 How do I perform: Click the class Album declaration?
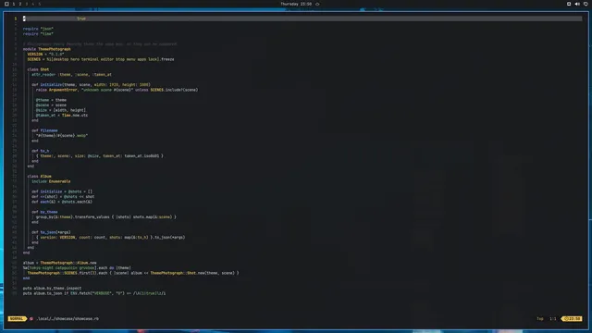tap(39, 177)
